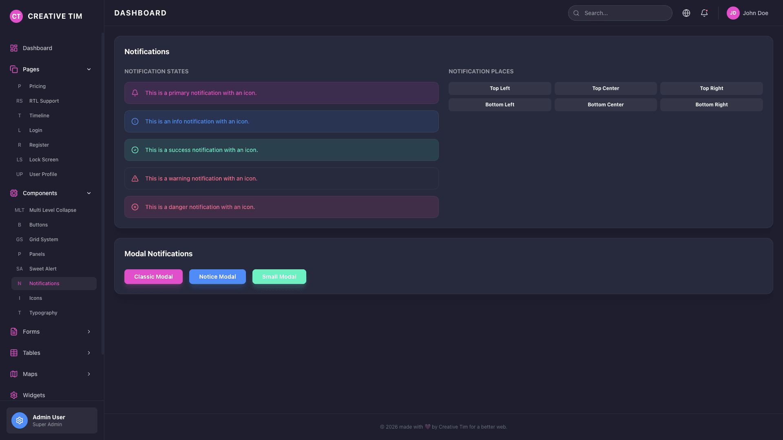The image size is (783, 440).
Task: Click inside the Search field
Action: (620, 13)
